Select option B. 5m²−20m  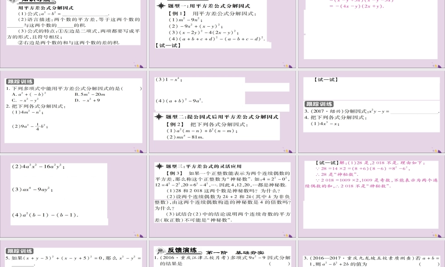click(x=90, y=94)
